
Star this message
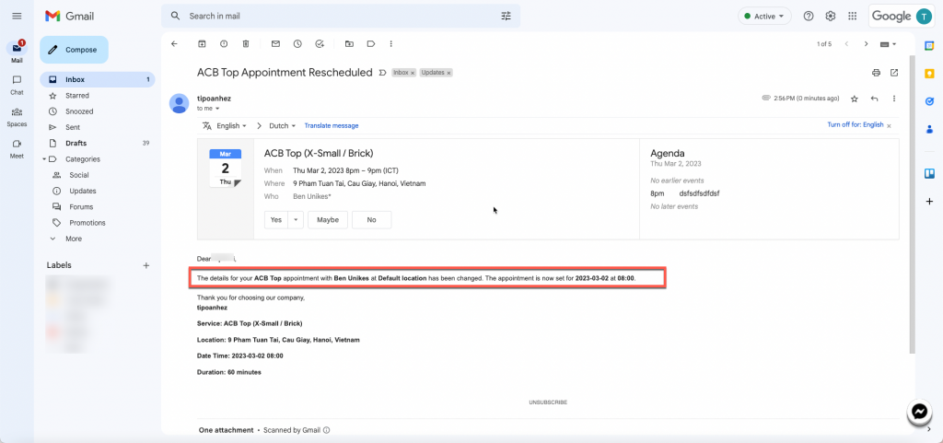[854, 99]
